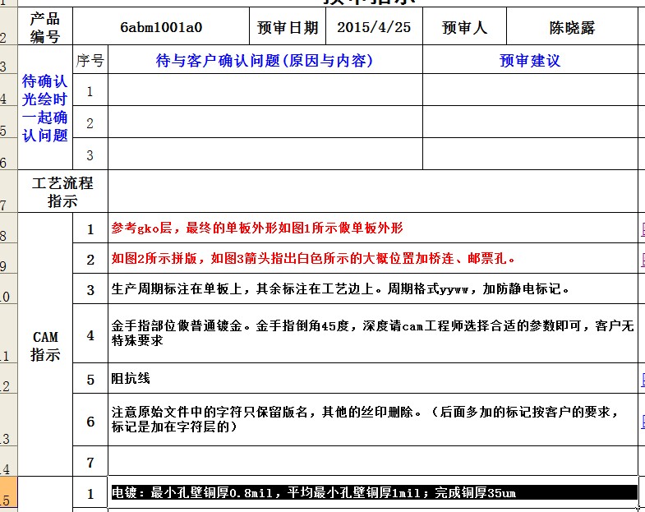The image size is (645, 512).
Task: Select the row starting 注意原始文件中的字符
Action: click(x=373, y=420)
